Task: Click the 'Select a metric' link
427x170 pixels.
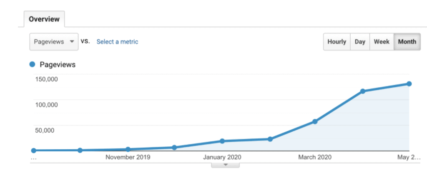Action: pos(117,42)
